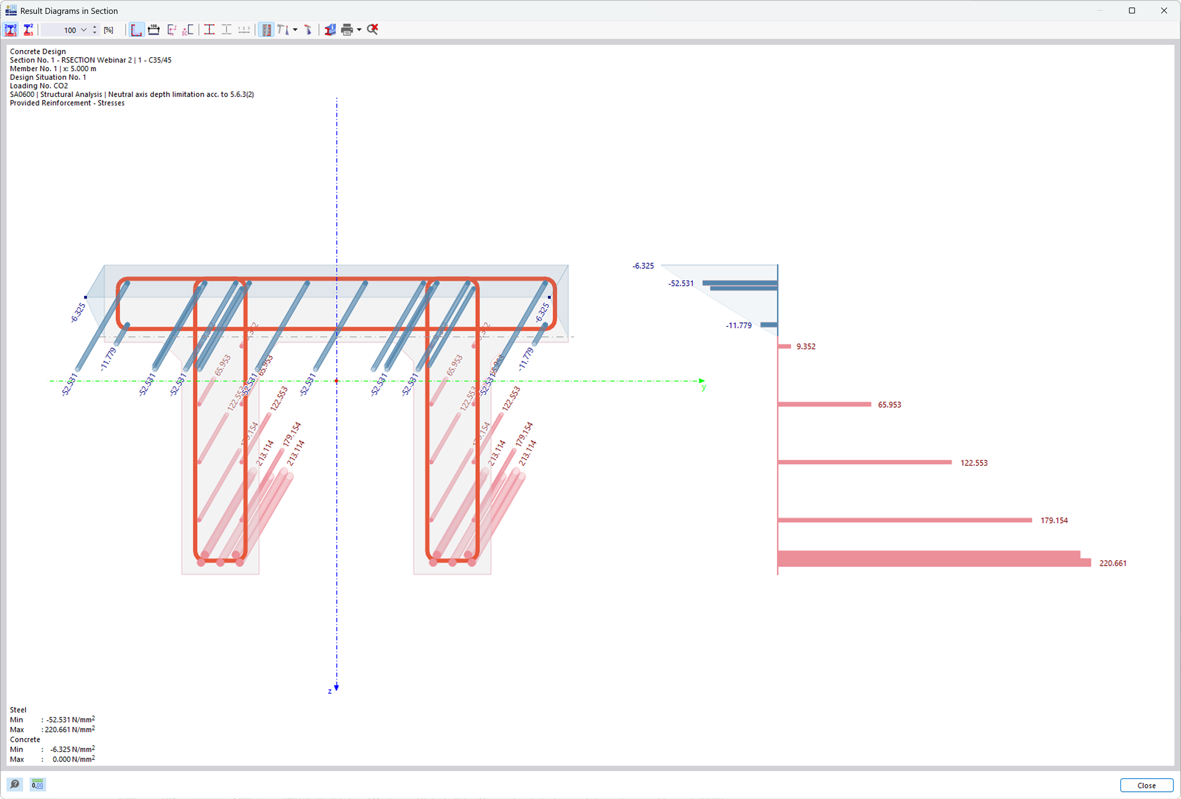Expand the print options dropdown arrow
Viewport: 1181px width, 799px height.
(x=359, y=30)
